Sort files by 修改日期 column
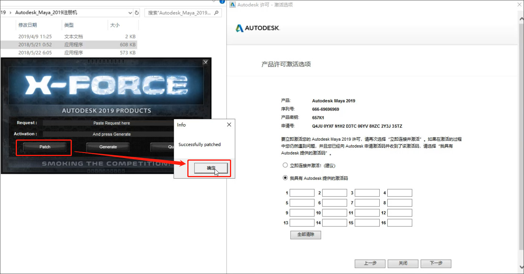This screenshot has height=274, width=524. coord(28,25)
